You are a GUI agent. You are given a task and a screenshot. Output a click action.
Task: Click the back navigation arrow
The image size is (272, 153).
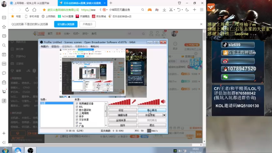[13, 10]
